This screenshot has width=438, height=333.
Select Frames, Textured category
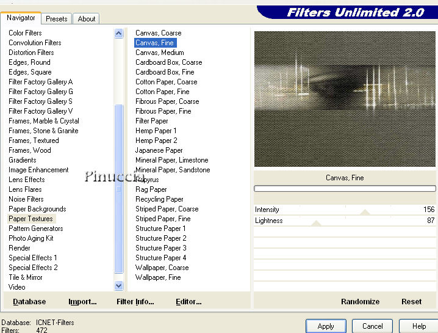[34, 141]
